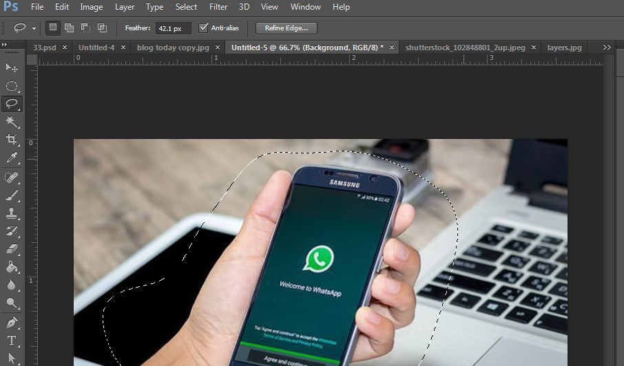Click the ruler origin corner box

[x=32, y=60]
